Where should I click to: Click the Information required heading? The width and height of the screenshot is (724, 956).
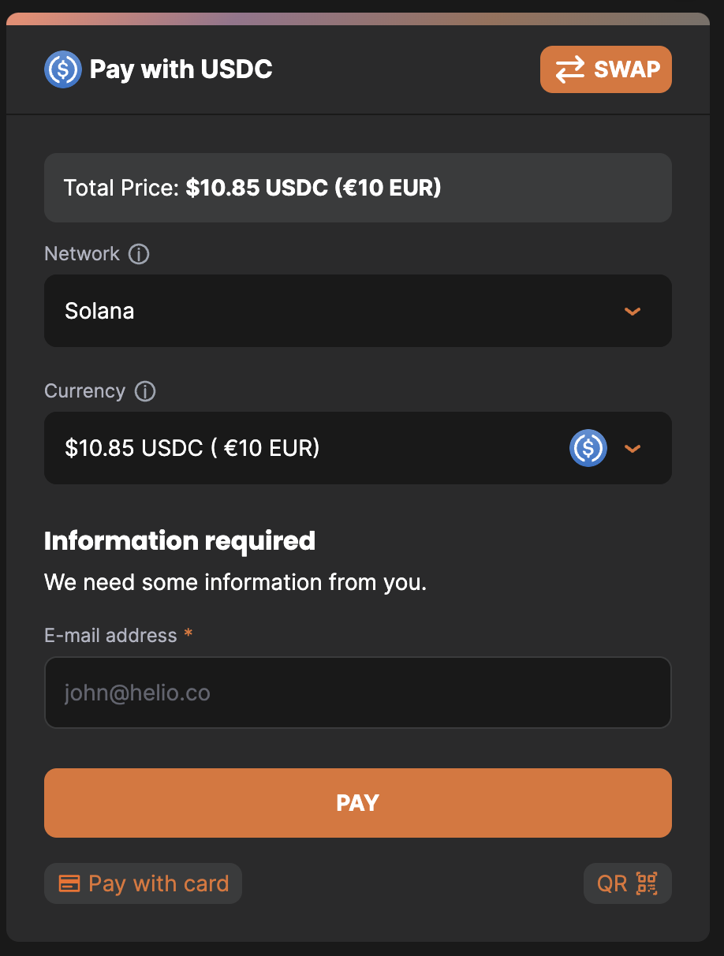(x=180, y=541)
